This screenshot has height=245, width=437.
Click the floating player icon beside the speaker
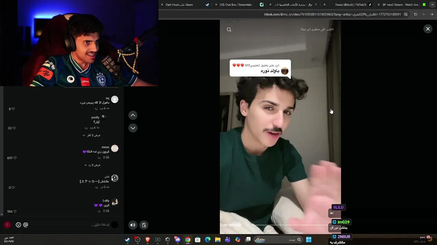144,225
